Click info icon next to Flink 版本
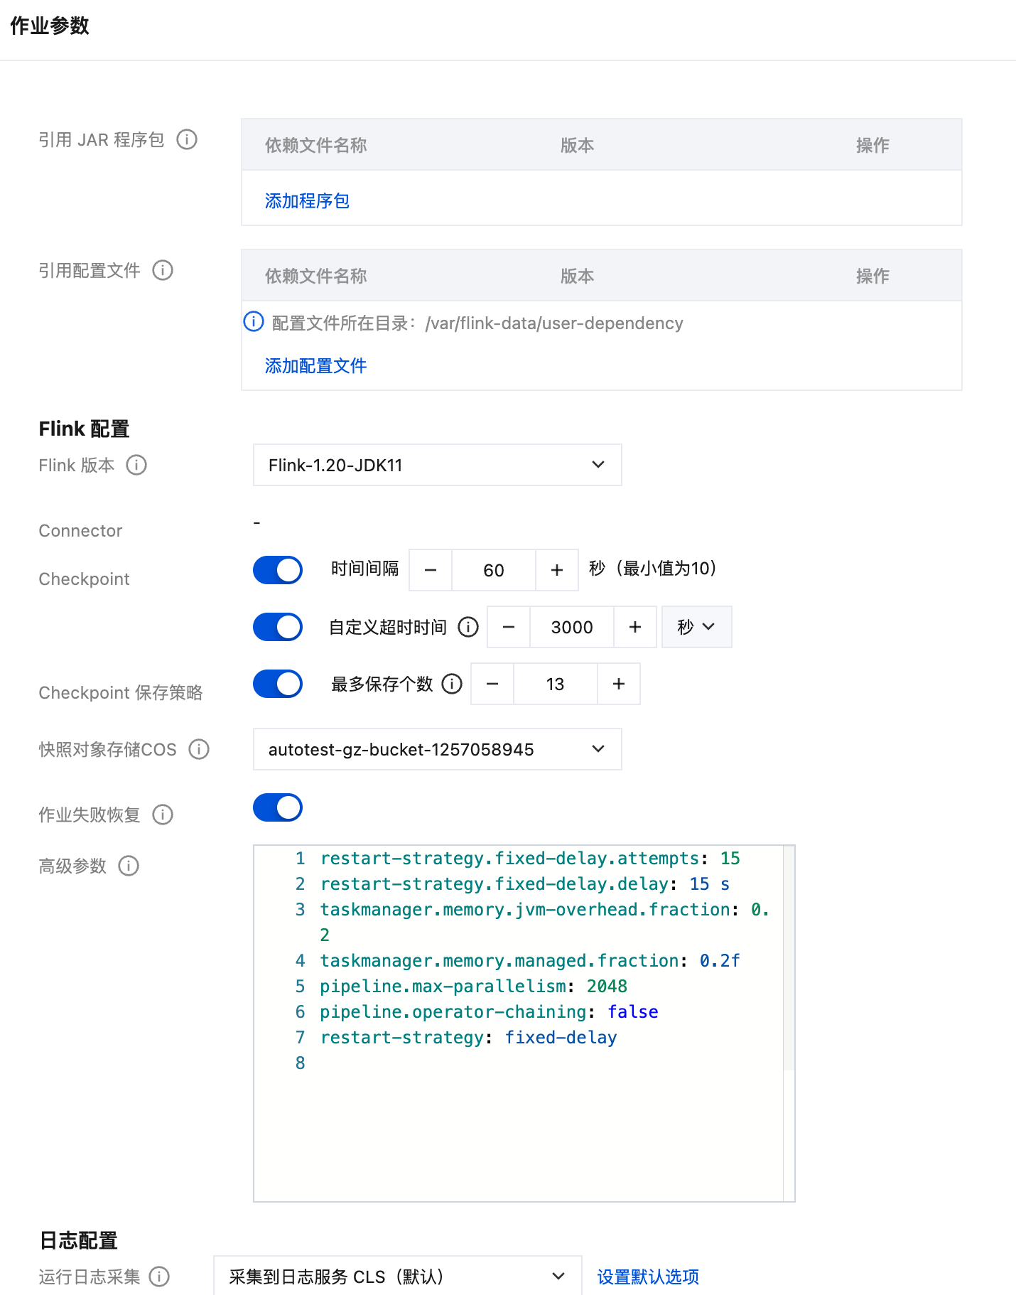The height and width of the screenshot is (1295, 1016). coord(136,465)
